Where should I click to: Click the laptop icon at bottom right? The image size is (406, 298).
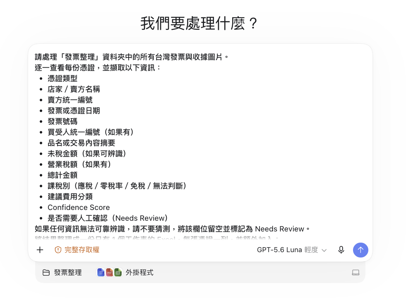point(356,272)
